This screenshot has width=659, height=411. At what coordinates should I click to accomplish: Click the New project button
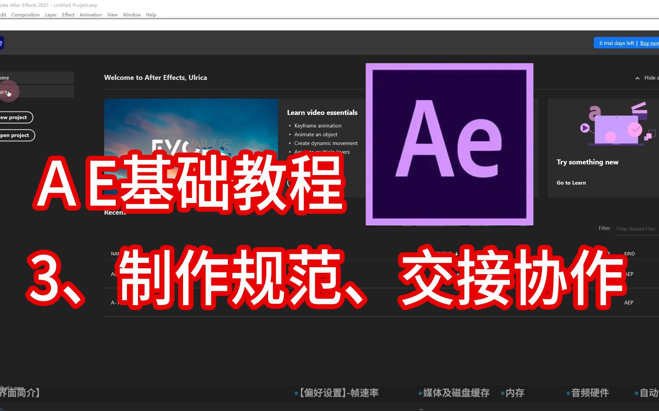[16, 117]
